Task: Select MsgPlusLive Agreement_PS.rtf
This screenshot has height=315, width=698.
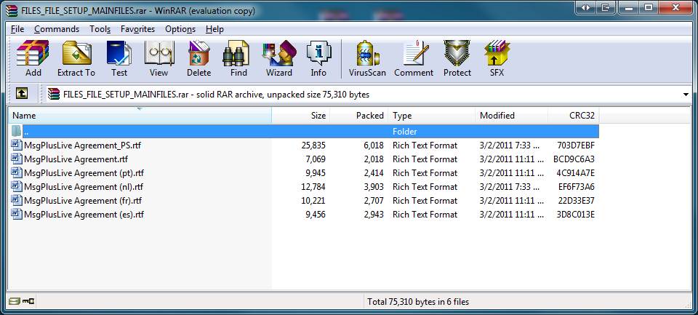Action: click(x=304, y=145)
